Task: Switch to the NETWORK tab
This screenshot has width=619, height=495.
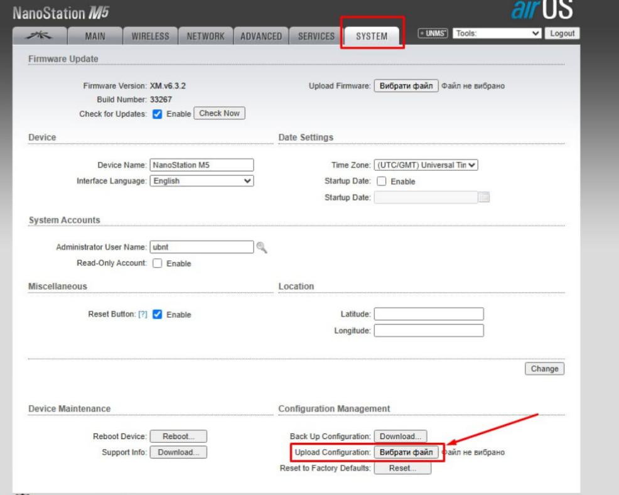Action: (x=206, y=36)
